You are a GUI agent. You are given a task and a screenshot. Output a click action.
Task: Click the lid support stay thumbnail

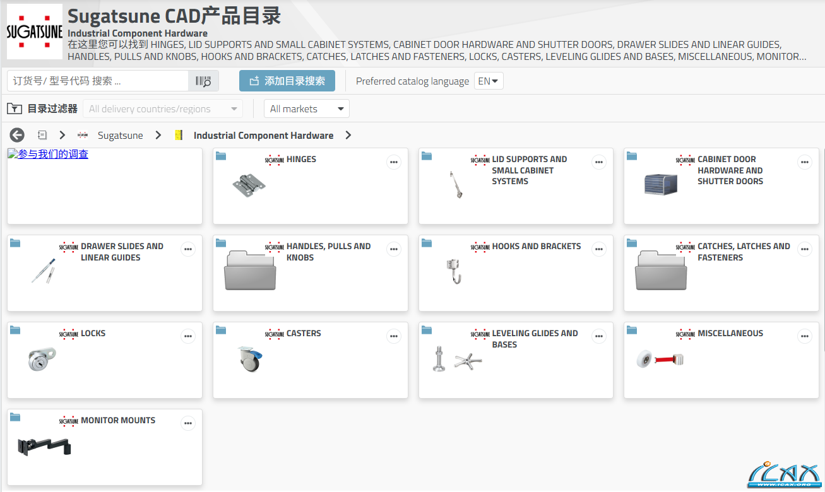[x=456, y=185]
